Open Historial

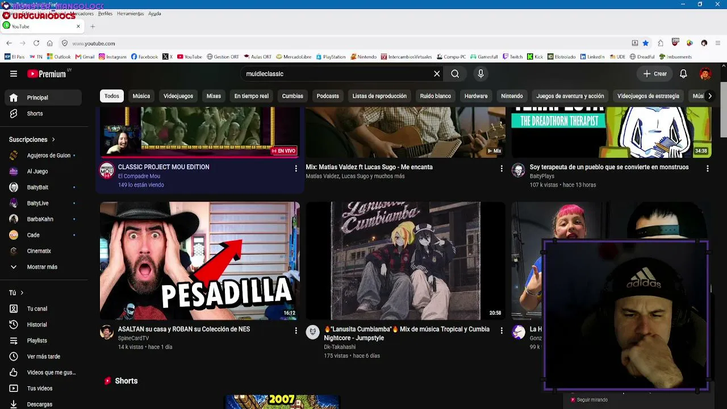(x=43, y=325)
